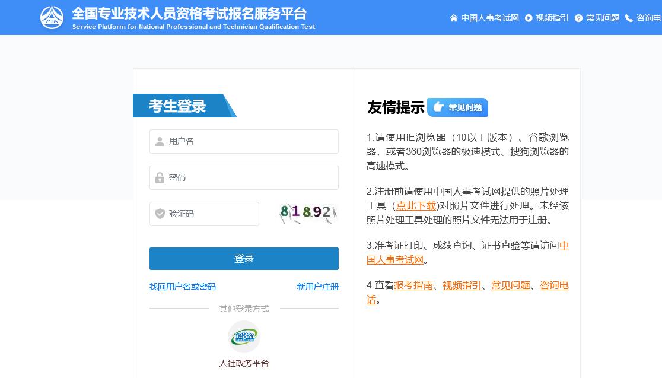Click the question mark icon beside 常见问题
662x378 pixels.
[x=579, y=18]
